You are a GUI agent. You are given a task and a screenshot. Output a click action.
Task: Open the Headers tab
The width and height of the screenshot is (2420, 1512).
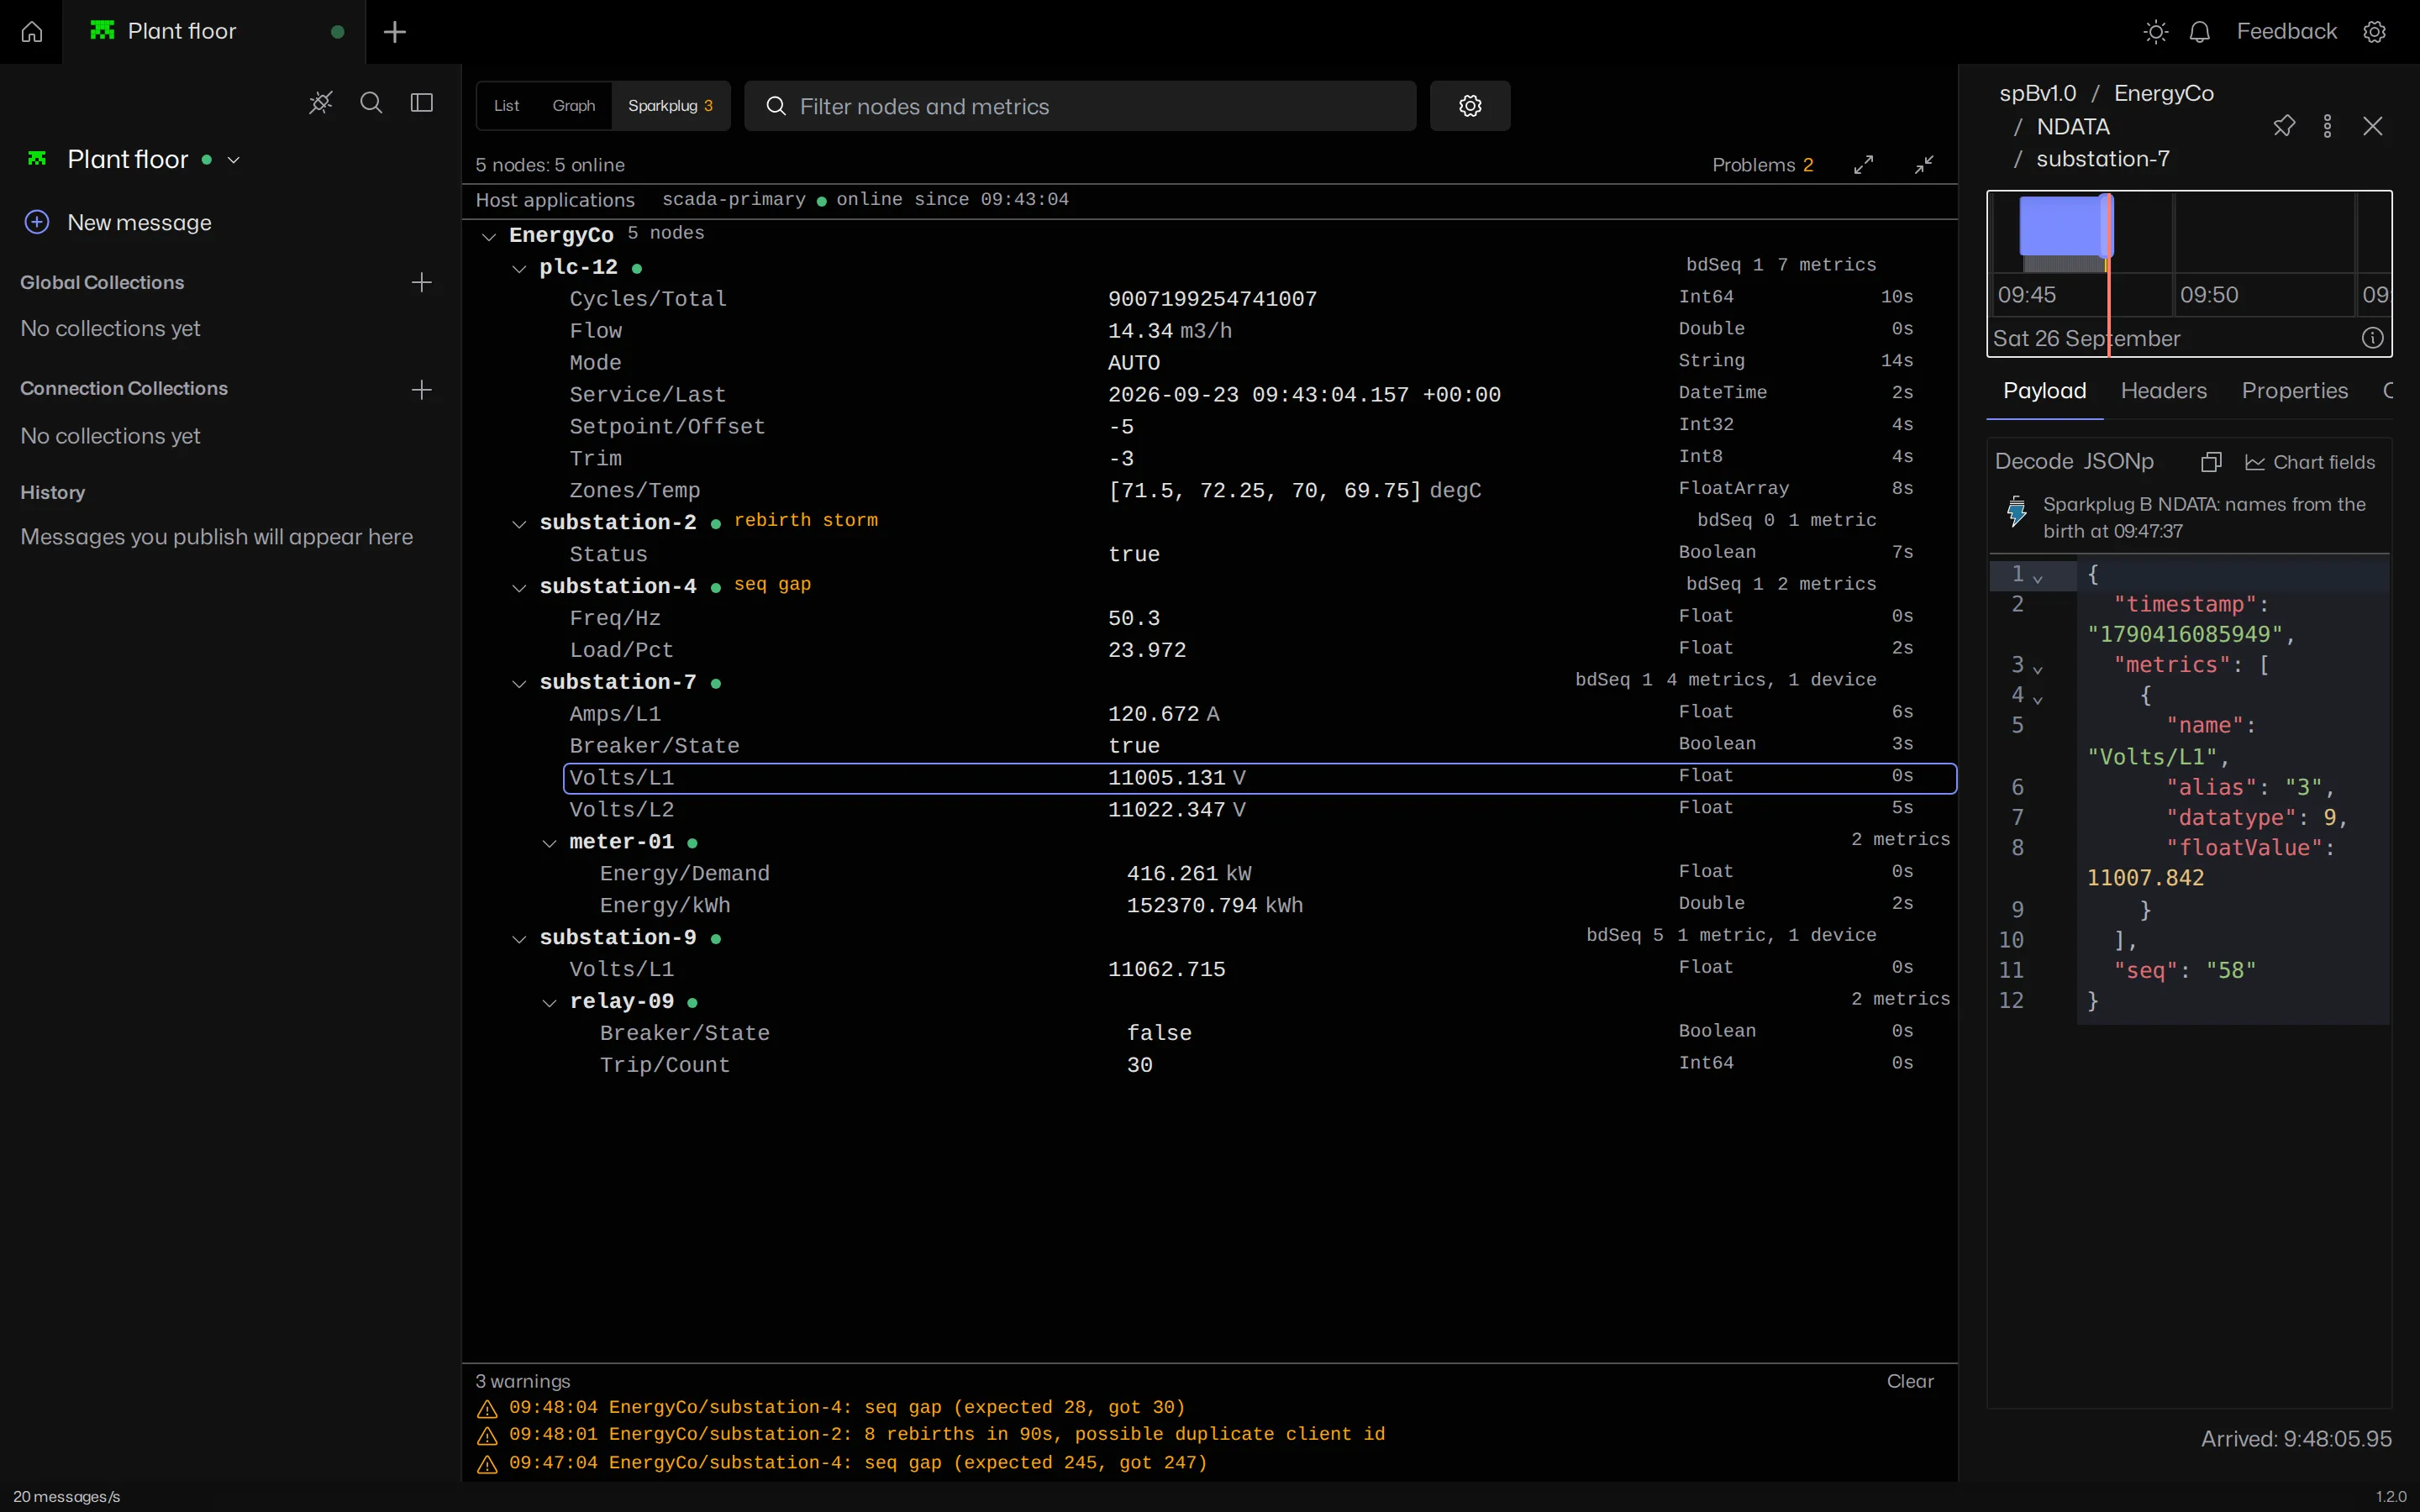click(2163, 391)
